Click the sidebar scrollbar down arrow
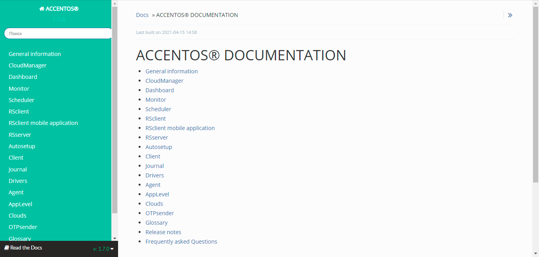The width and height of the screenshot is (539, 257). click(x=115, y=238)
